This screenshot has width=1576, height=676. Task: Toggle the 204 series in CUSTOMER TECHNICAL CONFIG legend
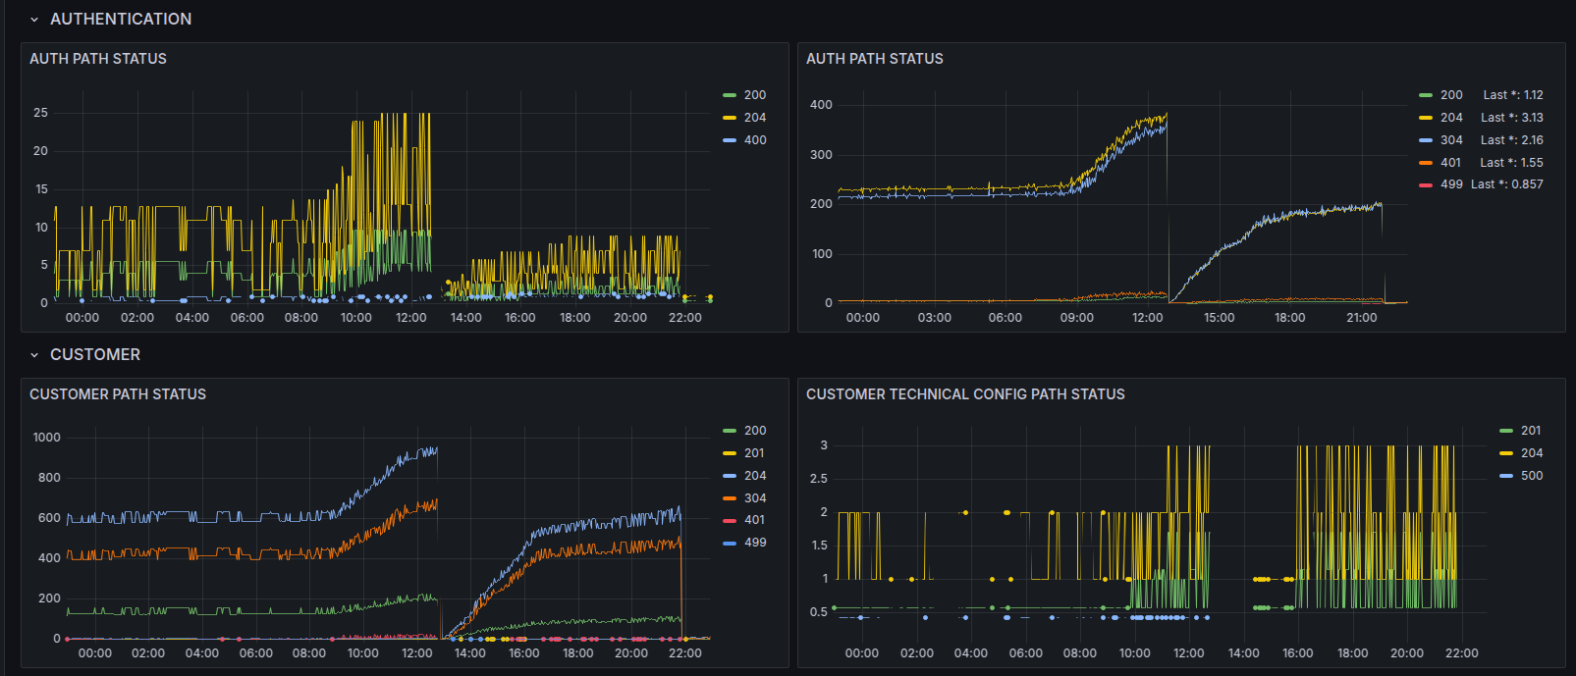tap(1532, 453)
